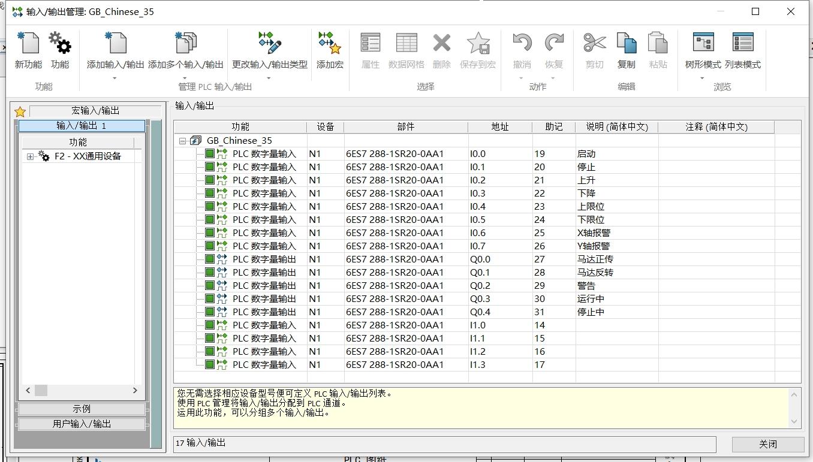Switch to 列表模式 list view icon
This screenshot has width=813, height=462.
coord(743,43)
